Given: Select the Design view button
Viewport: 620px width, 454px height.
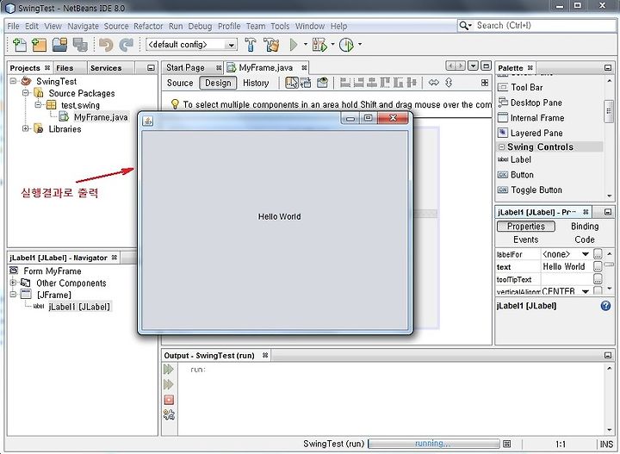Looking at the screenshot, I should [x=218, y=83].
